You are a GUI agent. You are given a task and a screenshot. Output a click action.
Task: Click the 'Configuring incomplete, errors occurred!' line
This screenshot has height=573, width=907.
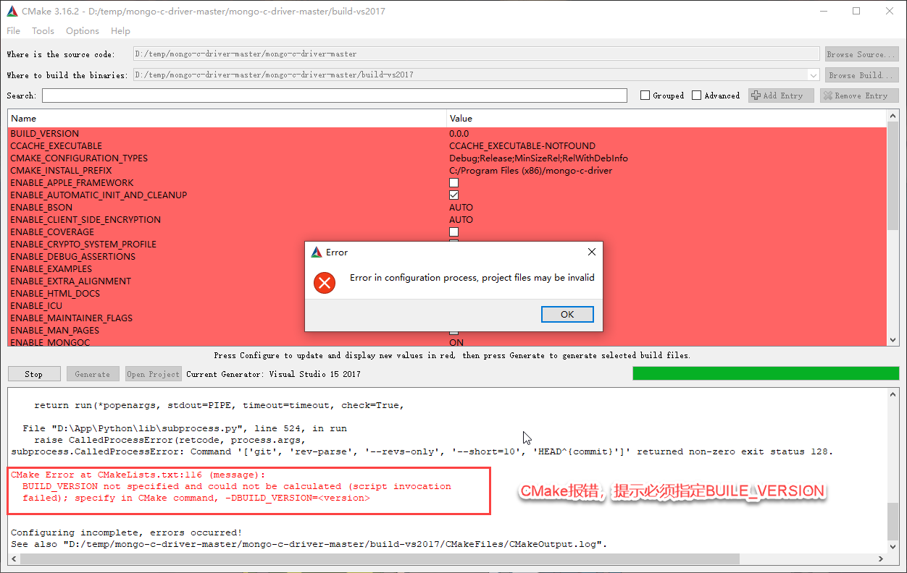(126, 532)
